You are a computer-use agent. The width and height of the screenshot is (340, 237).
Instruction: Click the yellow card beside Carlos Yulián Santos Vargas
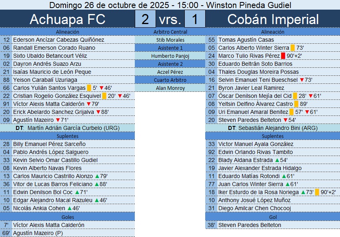click(x=89, y=88)
